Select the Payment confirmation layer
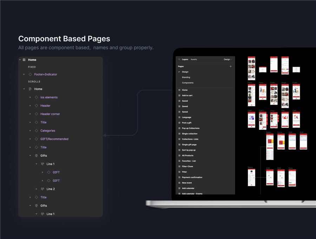Screen dimensions: 316x239 pyautogui.click(x=192, y=177)
